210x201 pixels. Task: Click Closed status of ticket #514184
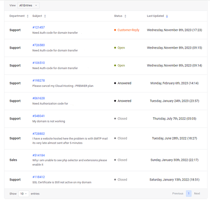coord(122,160)
